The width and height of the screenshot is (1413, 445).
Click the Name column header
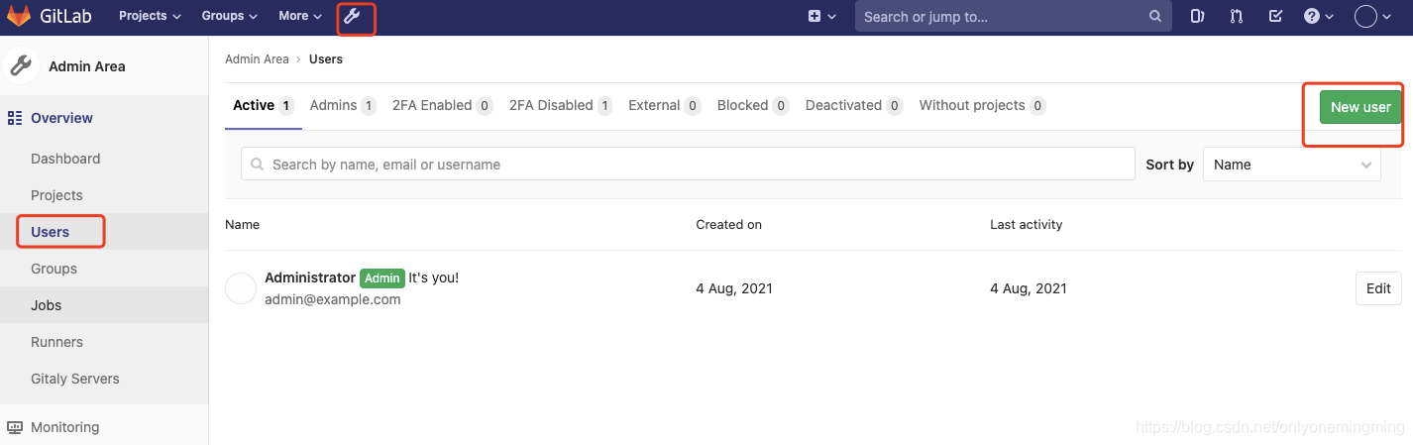click(242, 225)
